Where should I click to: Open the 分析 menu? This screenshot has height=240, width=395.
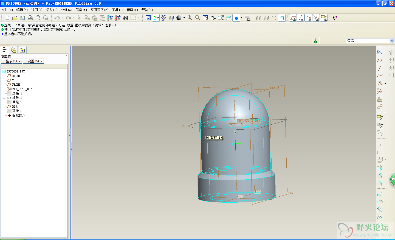click(66, 10)
